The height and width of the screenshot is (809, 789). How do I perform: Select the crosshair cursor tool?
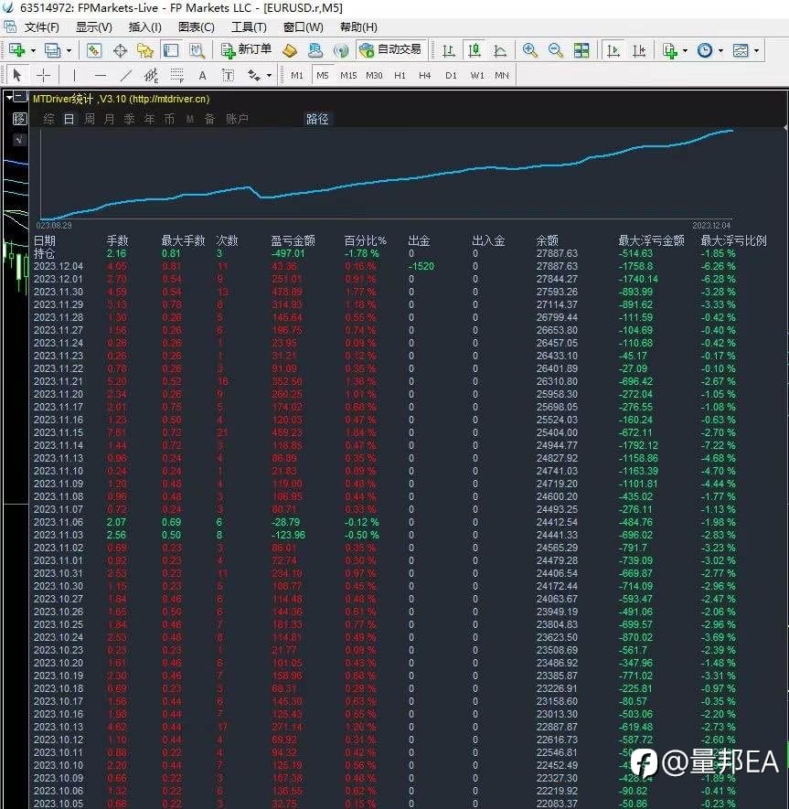[44, 76]
